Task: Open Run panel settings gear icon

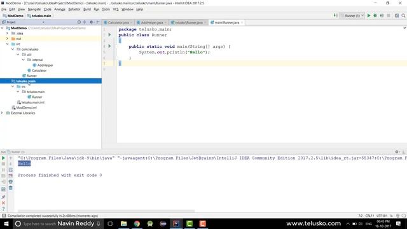Action: point(397,152)
